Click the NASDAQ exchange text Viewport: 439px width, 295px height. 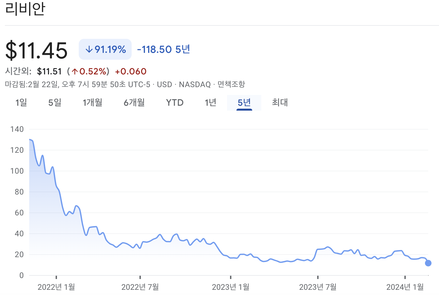click(x=195, y=85)
